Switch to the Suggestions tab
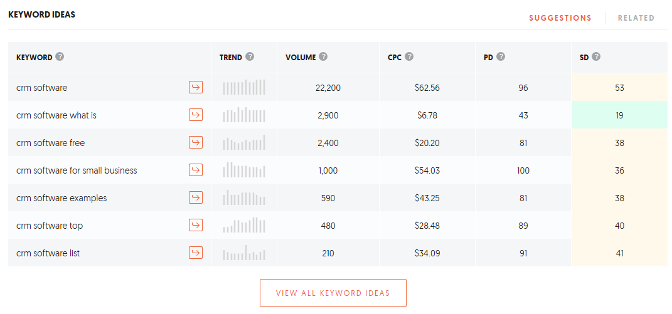The width and height of the screenshot is (672, 314). [x=560, y=18]
